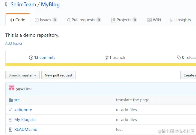Open the My Blog.sln file
Screen dimensions: 196x135
pos(25,119)
